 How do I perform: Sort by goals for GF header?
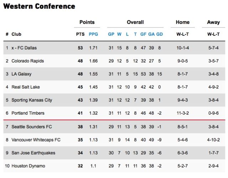point(143,34)
